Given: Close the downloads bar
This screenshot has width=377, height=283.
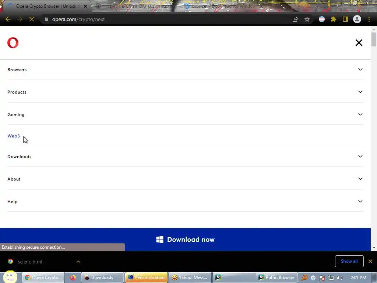Looking at the screenshot, I should click(x=370, y=261).
